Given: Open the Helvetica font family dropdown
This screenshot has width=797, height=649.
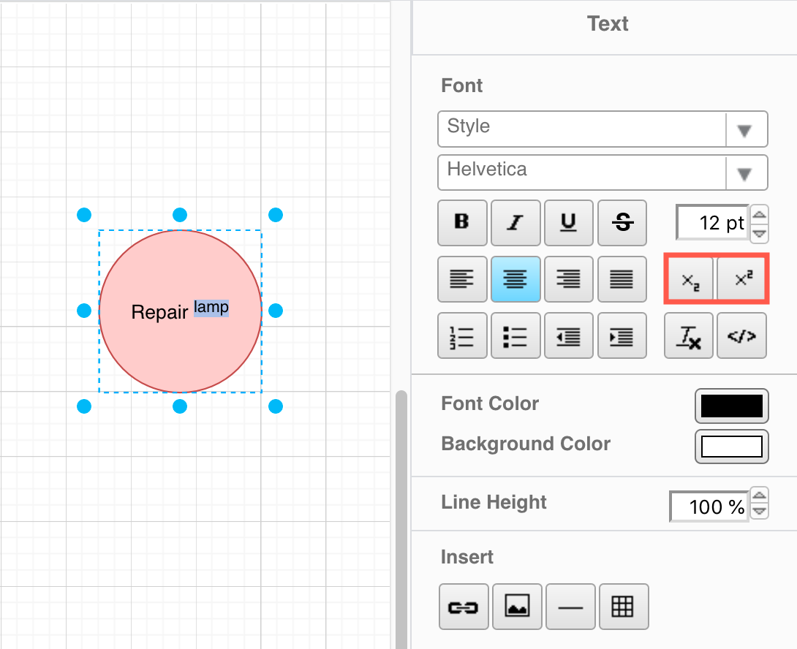Looking at the screenshot, I should [x=603, y=172].
